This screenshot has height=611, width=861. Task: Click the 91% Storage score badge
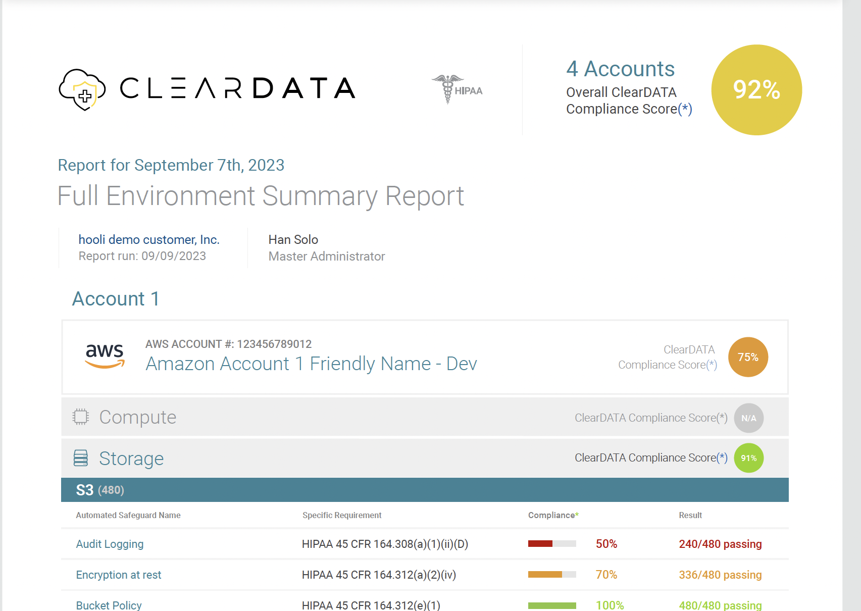748,458
